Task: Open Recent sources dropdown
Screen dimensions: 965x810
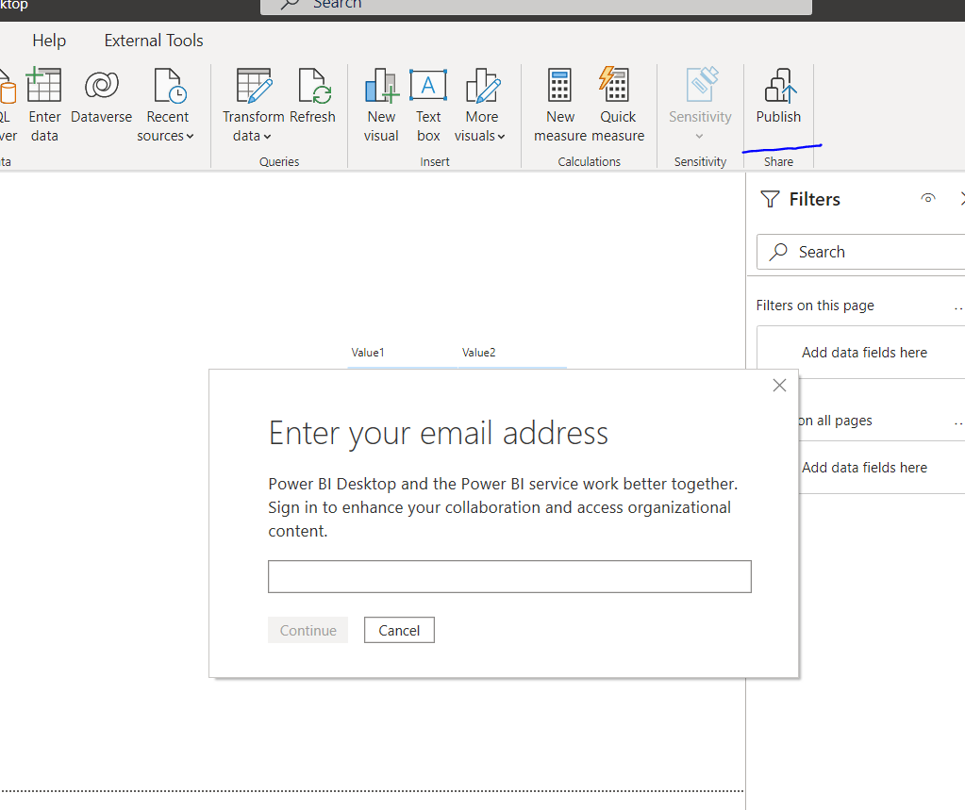Action: (x=166, y=105)
